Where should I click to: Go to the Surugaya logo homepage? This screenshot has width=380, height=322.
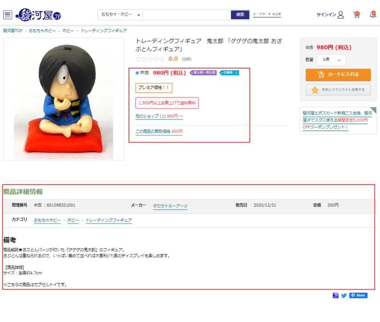coord(38,15)
